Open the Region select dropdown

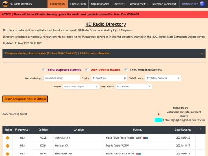tap(81, 87)
